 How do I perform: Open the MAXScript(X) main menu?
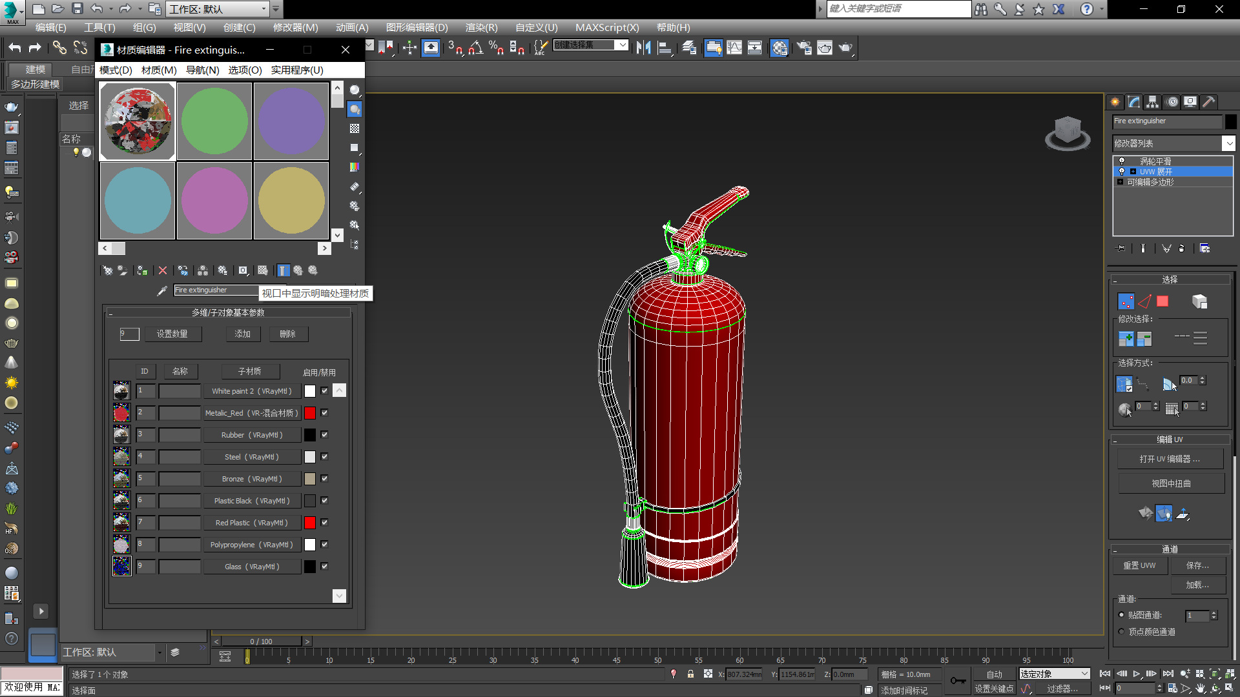click(x=607, y=28)
